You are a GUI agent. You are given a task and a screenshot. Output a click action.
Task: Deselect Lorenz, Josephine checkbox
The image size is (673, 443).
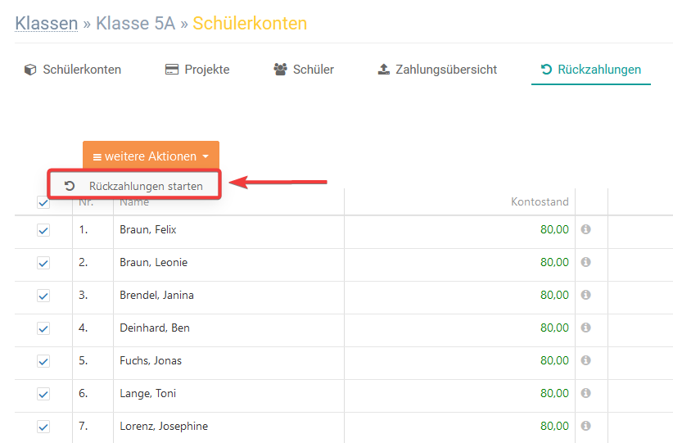tap(43, 427)
